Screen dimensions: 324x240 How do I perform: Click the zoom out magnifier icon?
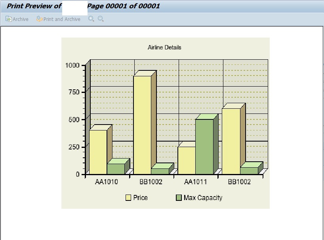pyautogui.click(x=99, y=19)
